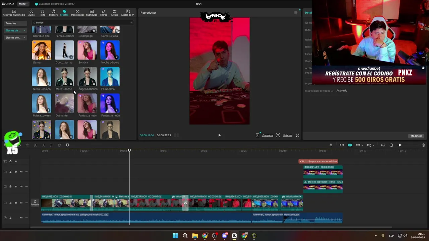
Task: Click the timeline thumbnail settings icon
Action: [x=383, y=145]
